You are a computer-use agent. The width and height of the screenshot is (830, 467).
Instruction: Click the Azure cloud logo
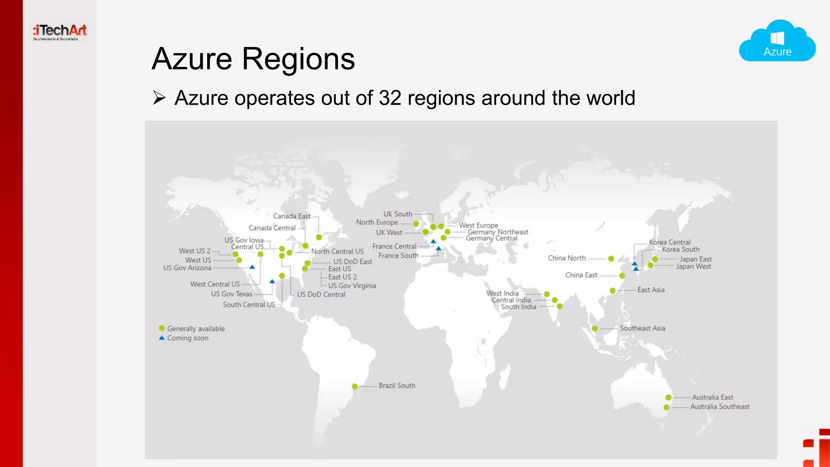[x=777, y=41]
